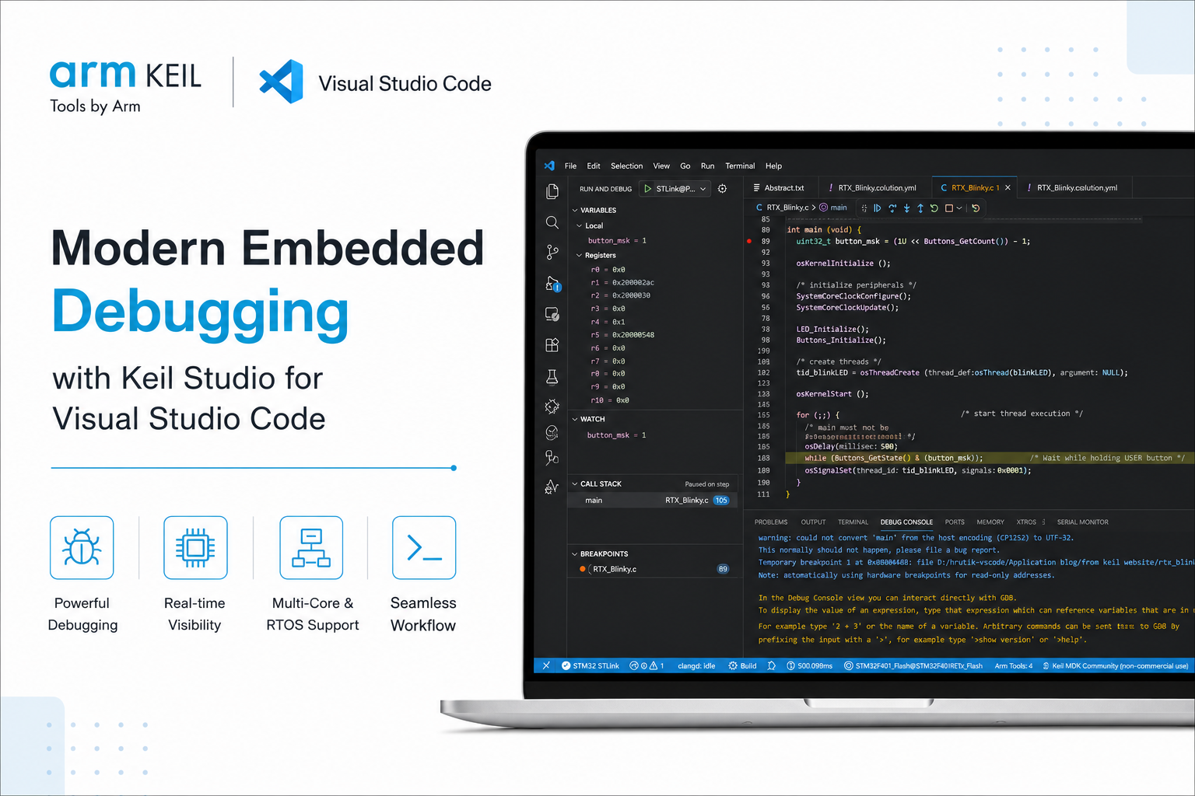1195x796 pixels.
Task: Open the Terminal menu
Action: click(740, 166)
